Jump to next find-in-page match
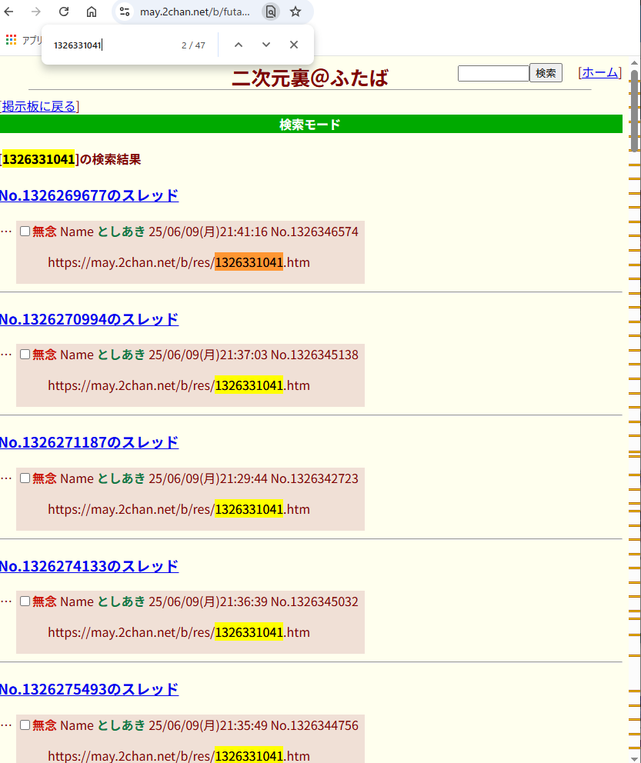Viewport: 641px width, 763px height. [x=266, y=45]
